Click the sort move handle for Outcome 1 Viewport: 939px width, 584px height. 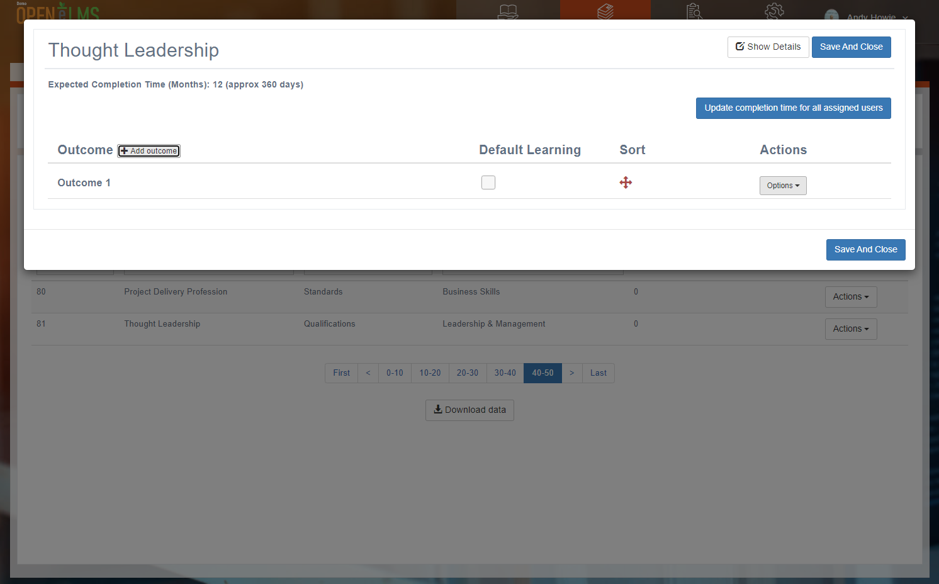(626, 182)
